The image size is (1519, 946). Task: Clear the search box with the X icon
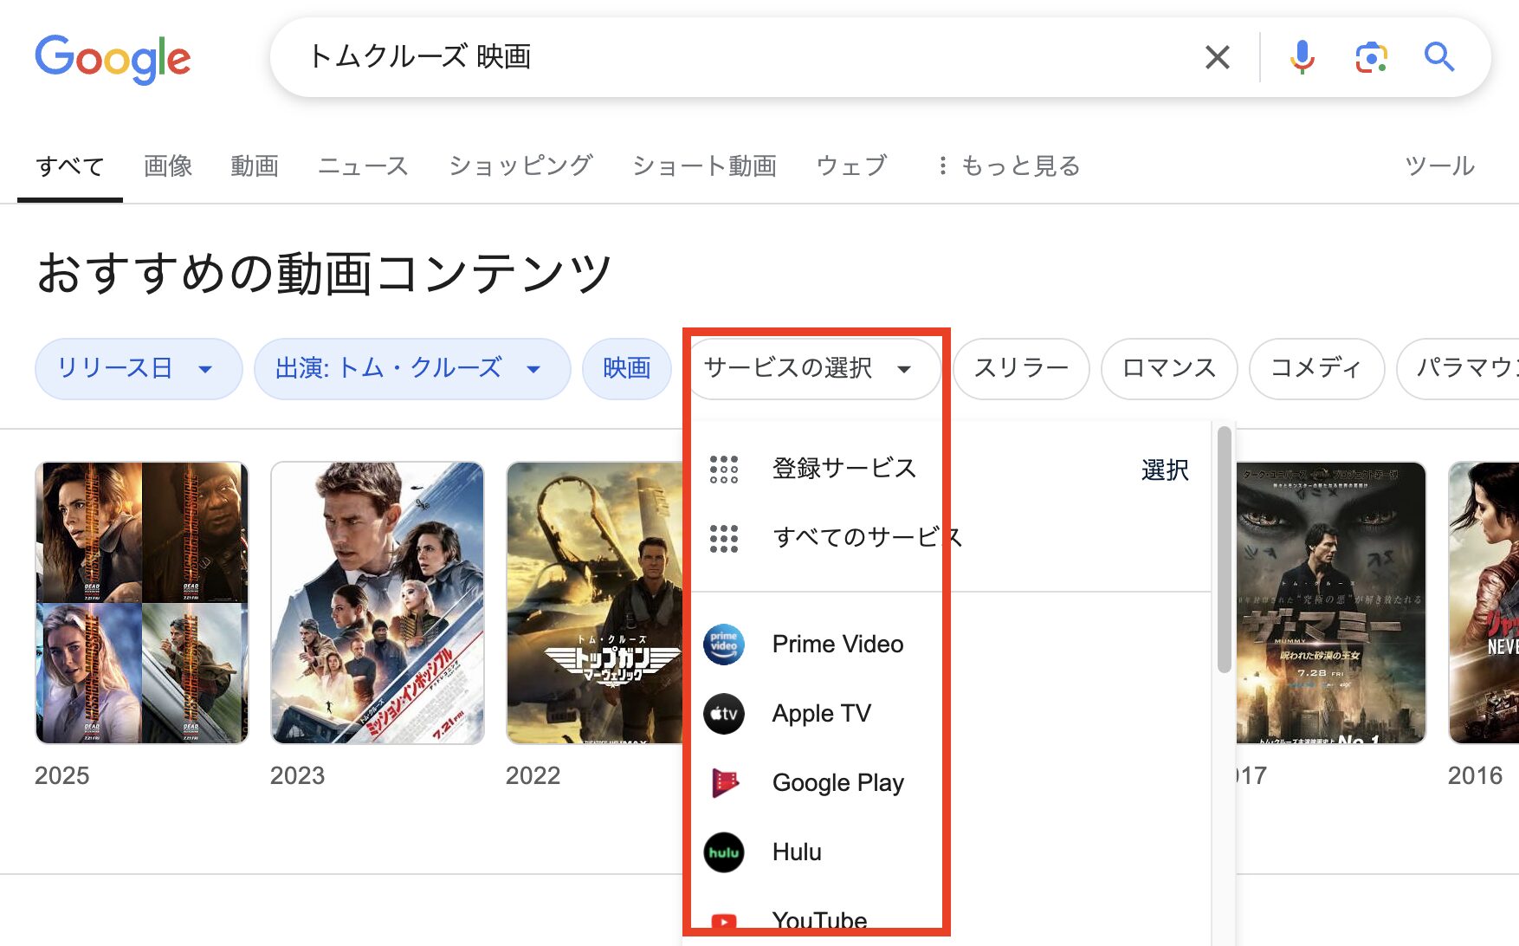(1217, 57)
